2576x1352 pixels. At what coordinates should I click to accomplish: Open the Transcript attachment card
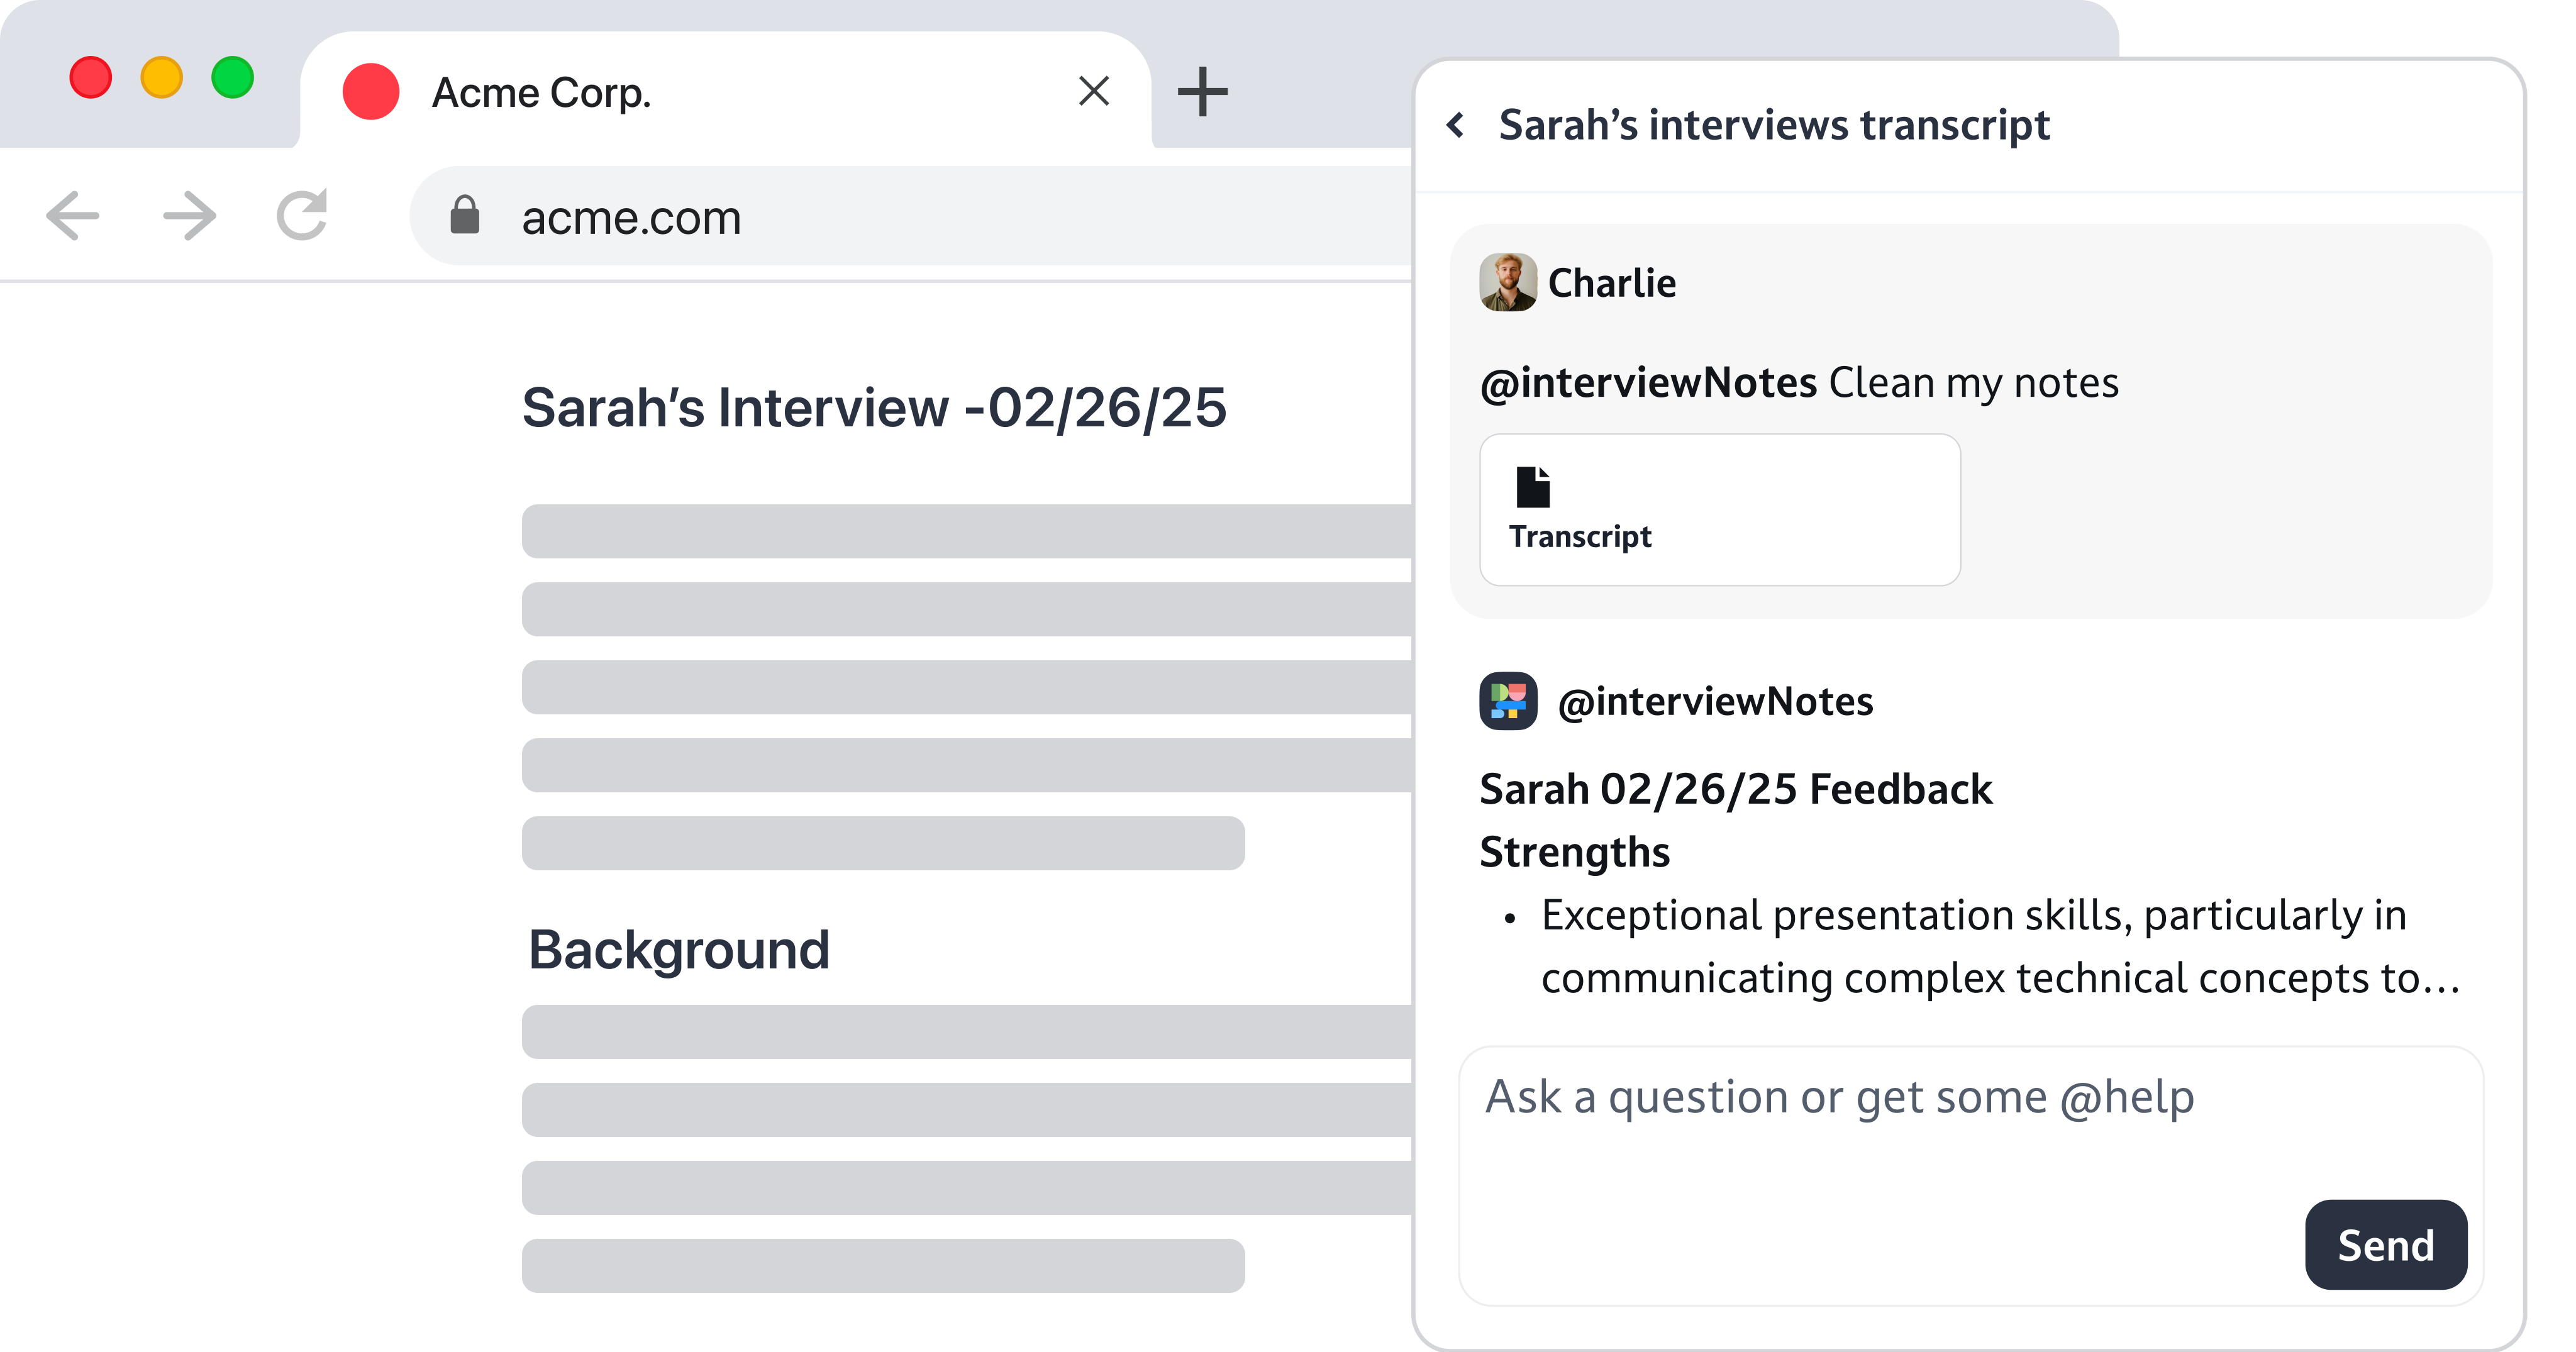pyautogui.click(x=1719, y=510)
